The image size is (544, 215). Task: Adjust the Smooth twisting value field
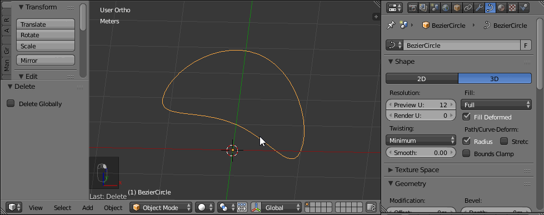pos(421,152)
